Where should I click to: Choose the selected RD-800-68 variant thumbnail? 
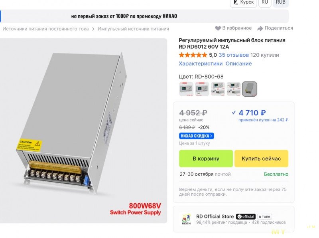pyautogui.click(x=250, y=89)
